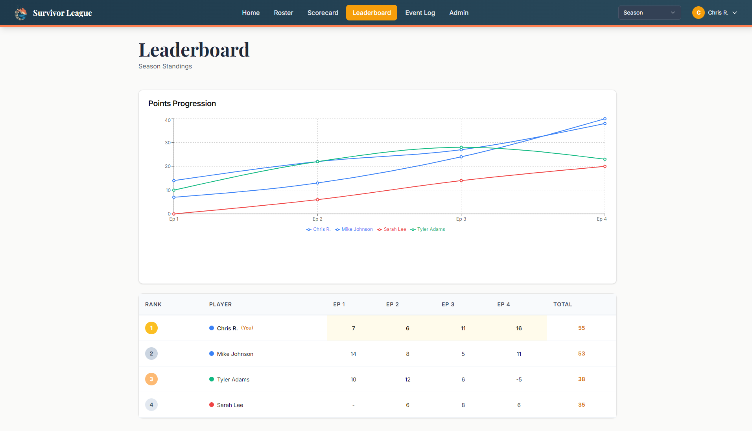
Task: Click Tyler Adams Ep 3 data point on chart
Action: point(461,147)
